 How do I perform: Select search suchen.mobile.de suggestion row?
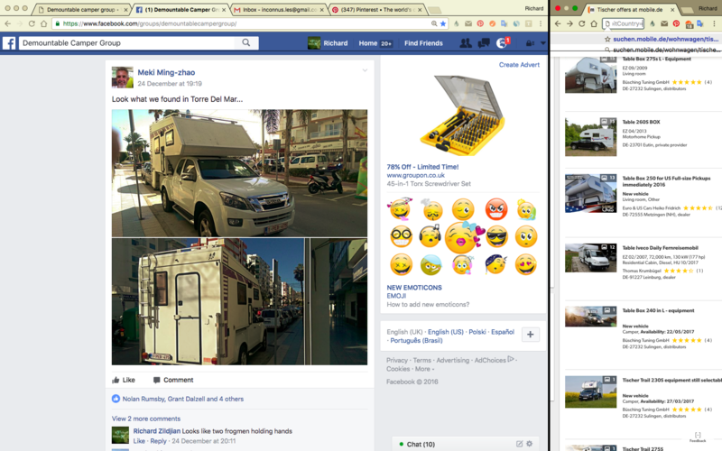point(662,50)
